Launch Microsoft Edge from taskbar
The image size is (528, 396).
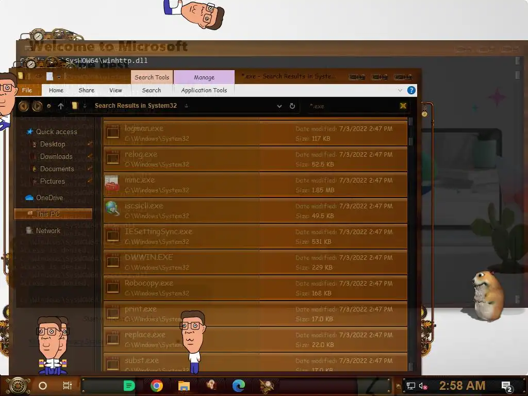[x=238, y=386]
